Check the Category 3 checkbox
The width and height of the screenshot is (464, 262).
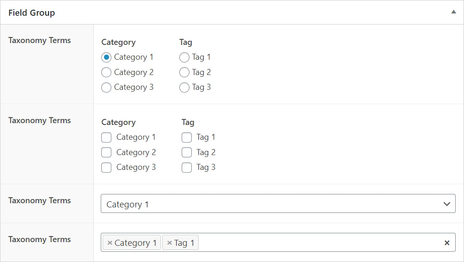click(106, 168)
